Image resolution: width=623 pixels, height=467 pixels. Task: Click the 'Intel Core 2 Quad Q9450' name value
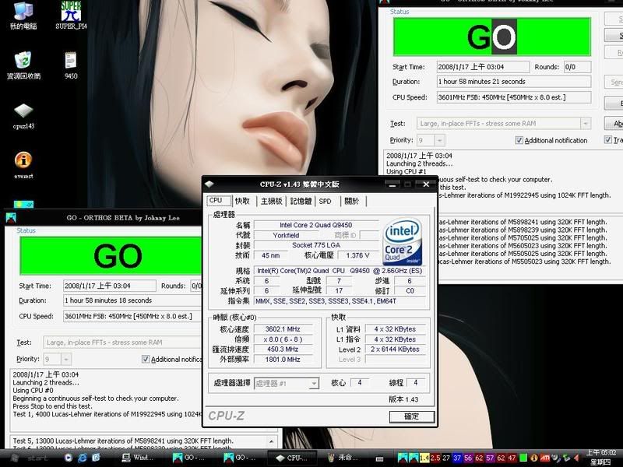(x=316, y=225)
